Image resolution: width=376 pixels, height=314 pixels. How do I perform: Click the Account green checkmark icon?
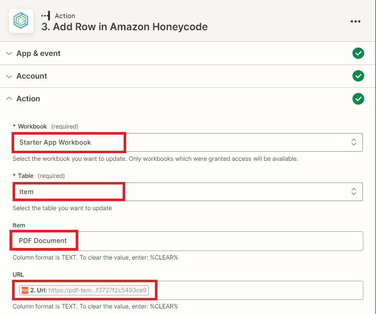(358, 76)
